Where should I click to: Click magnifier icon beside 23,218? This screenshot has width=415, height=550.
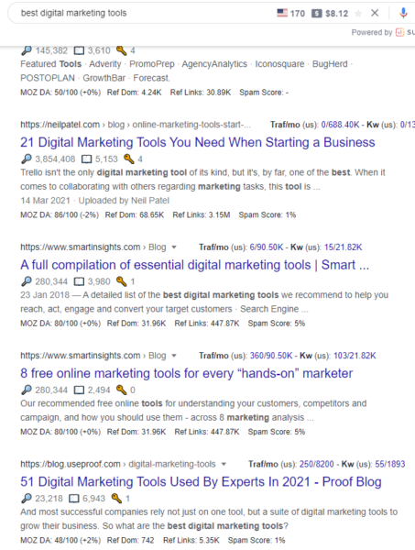pos(27,498)
